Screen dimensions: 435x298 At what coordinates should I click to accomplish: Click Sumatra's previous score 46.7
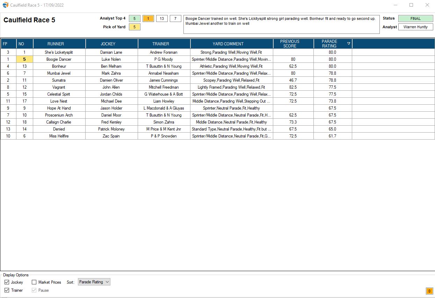[293, 80]
